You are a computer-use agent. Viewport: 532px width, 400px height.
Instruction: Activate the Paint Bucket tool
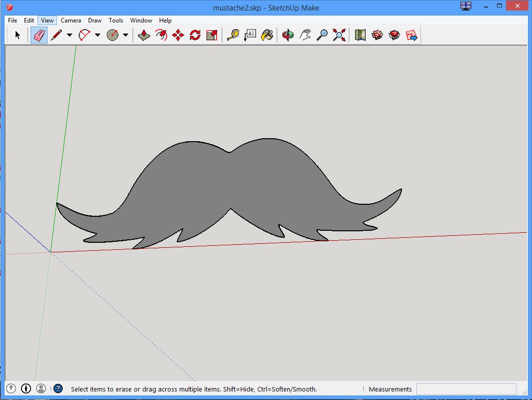pyautogui.click(x=267, y=35)
